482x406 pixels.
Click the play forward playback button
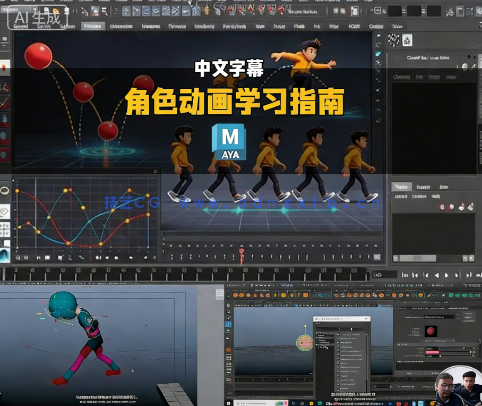pyautogui.click(x=446, y=272)
